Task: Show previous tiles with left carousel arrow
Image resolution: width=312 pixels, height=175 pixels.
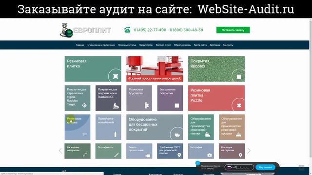Action: 60,151
